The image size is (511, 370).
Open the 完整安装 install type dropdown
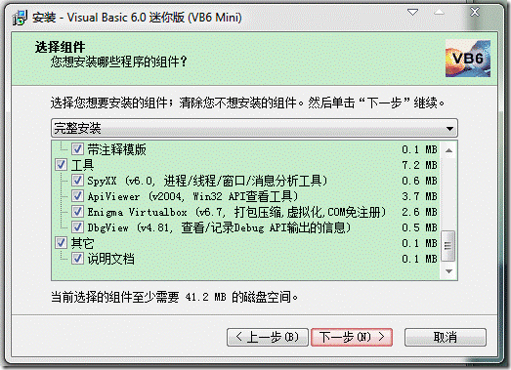(x=254, y=128)
